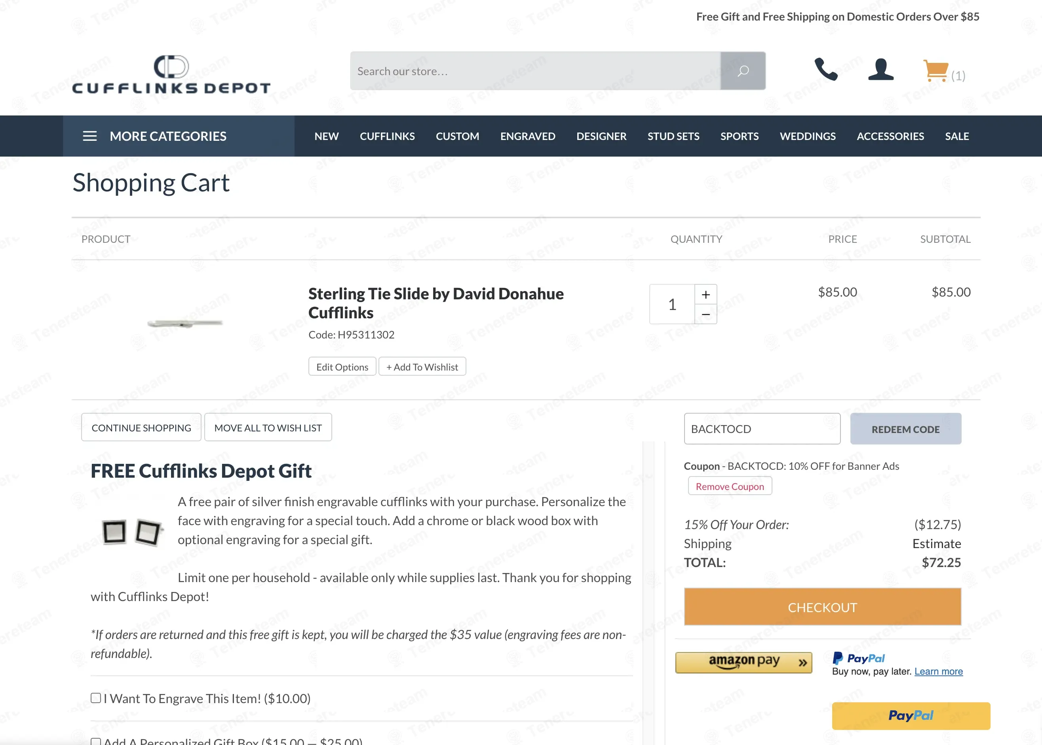Expand the More Categories menu
Viewport: 1042px width, 745px height.
179,136
